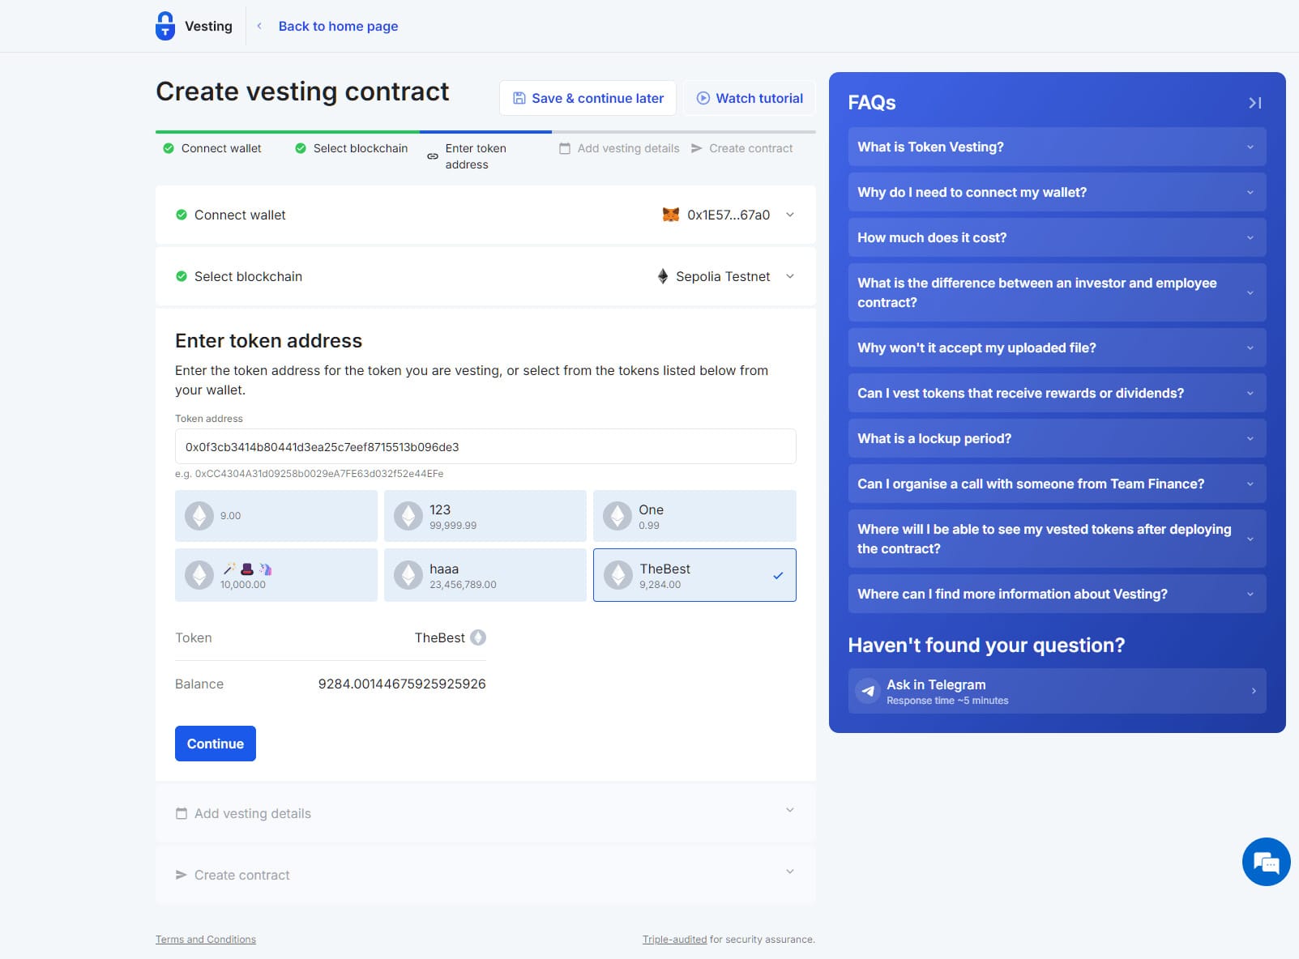Deselect the TheBest token card
The height and width of the screenshot is (959, 1299).
point(694,575)
